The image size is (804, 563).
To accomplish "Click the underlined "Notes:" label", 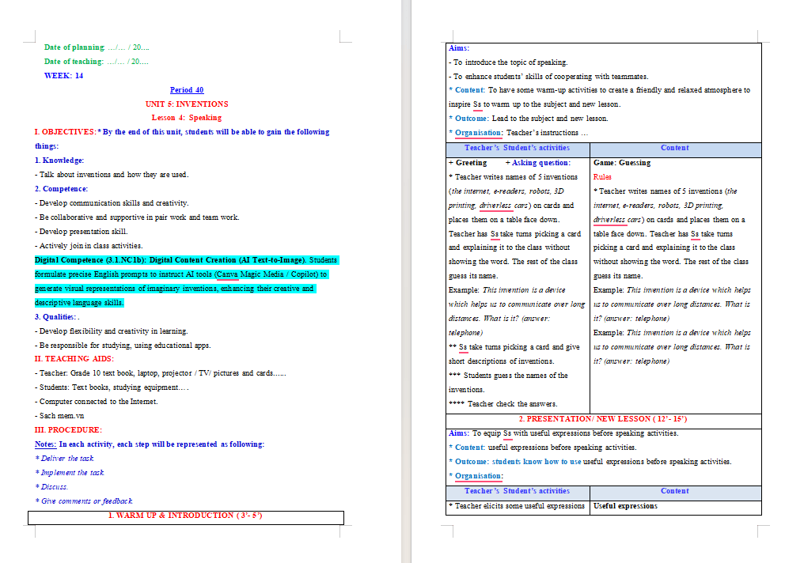I will coord(46,444).
